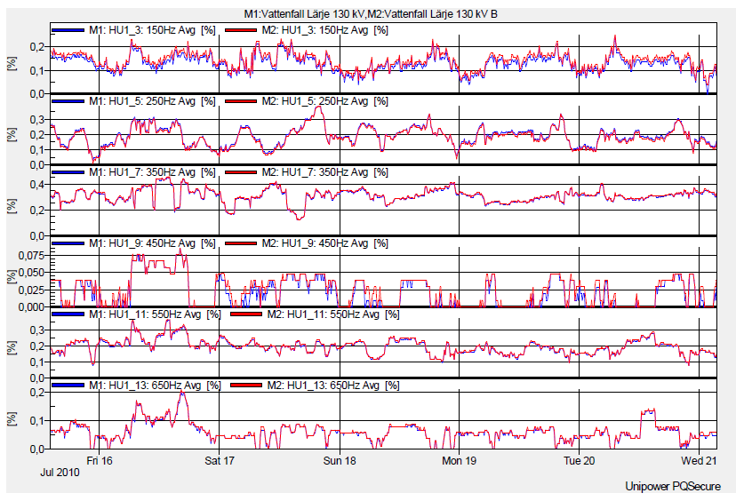Click the Fri 16 date label
This screenshot has width=744, height=501.
(x=99, y=461)
